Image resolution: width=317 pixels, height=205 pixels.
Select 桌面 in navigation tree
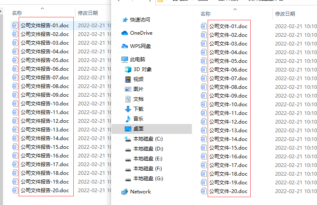click(x=138, y=129)
